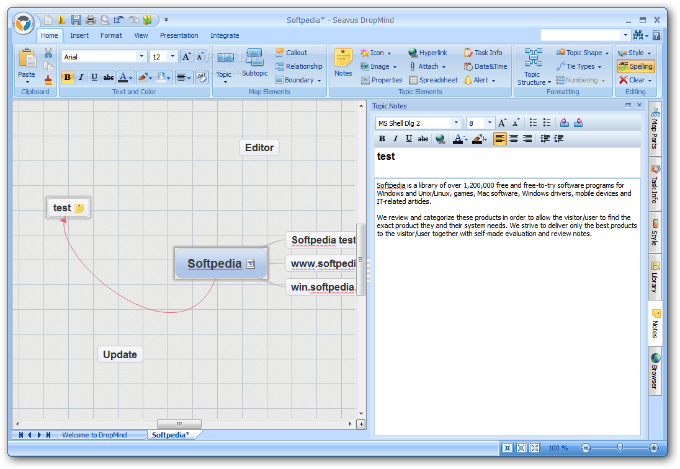
Task: Insert hyperlink in Topic Notes toolbar
Action: (440, 139)
